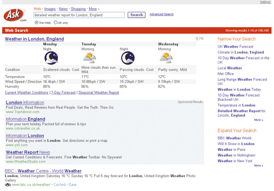Select Weather in Paris suggestion

point(231,150)
